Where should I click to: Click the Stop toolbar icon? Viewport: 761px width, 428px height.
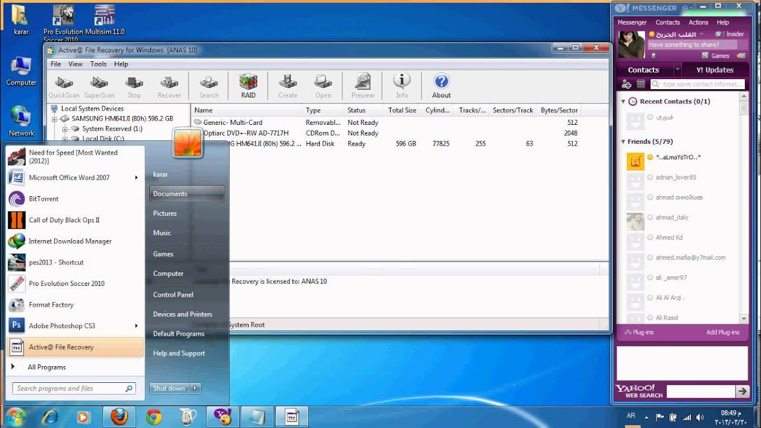(134, 86)
